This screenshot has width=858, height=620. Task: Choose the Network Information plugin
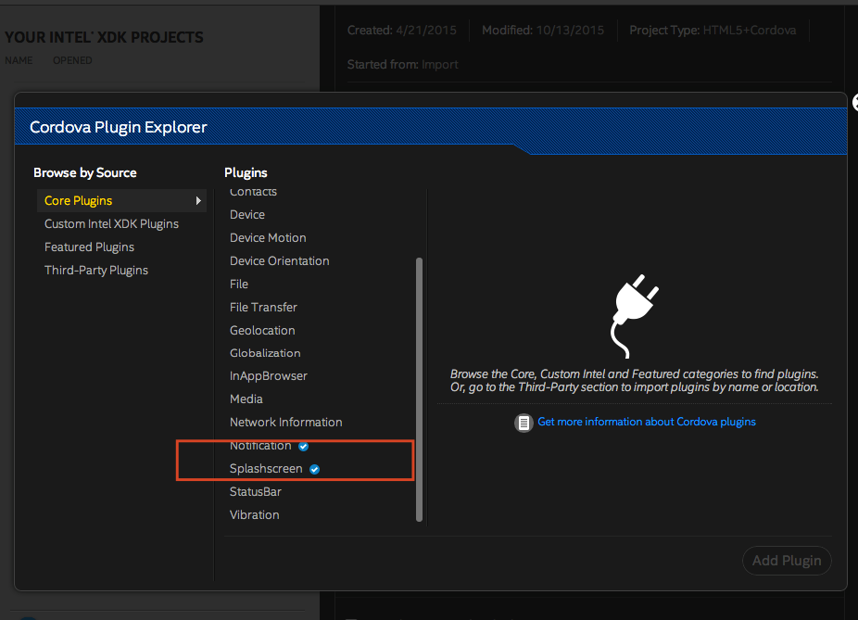[285, 423]
